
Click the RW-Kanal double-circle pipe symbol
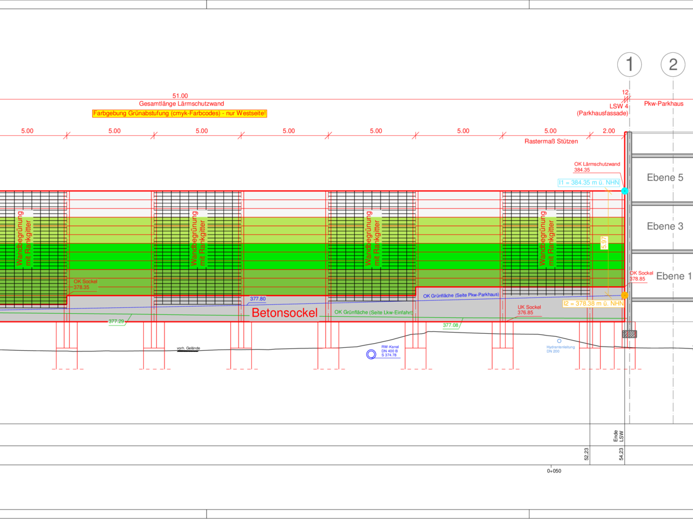(371, 354)
